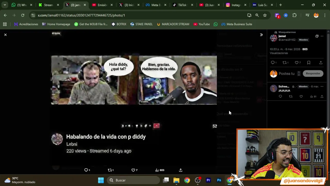Close the photo viewer with the X icon
The height and width of the screenshot is (186, 330).
[5, 35]
